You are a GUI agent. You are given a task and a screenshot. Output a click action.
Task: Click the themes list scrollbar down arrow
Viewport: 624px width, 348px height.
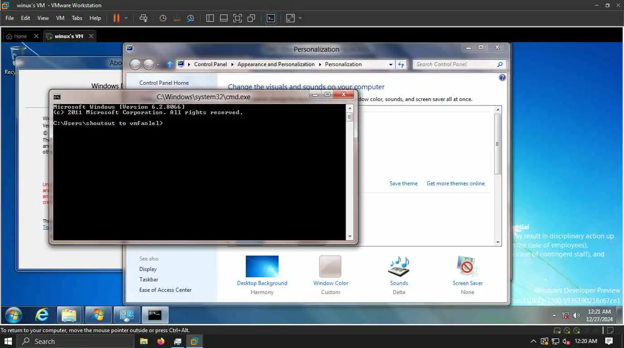point(497,242)
